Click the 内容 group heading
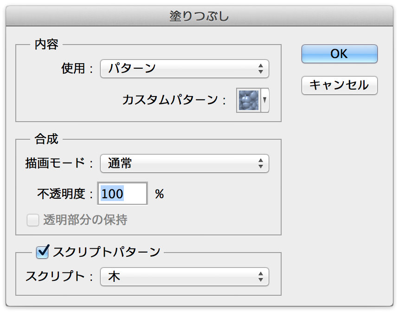Viewport: 399px width, 312px height. [46, 44]
